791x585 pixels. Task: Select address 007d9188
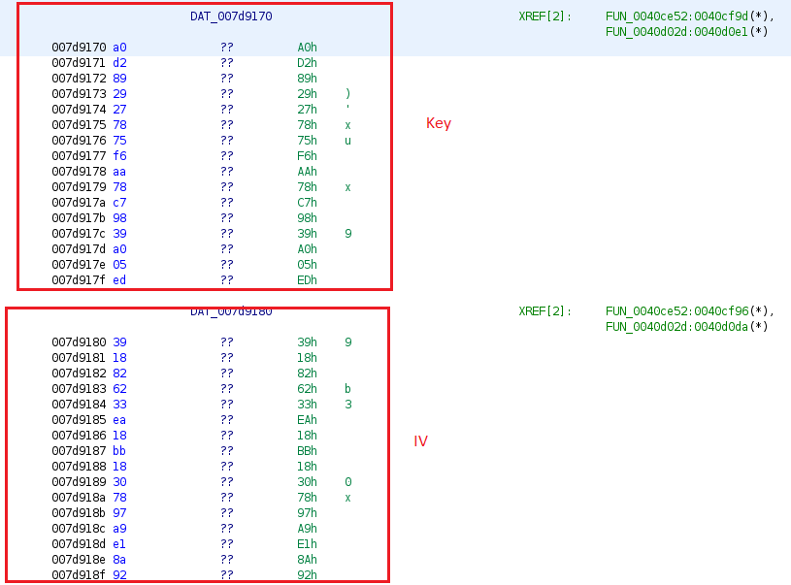pyautogui.click(x=79, y=467)
